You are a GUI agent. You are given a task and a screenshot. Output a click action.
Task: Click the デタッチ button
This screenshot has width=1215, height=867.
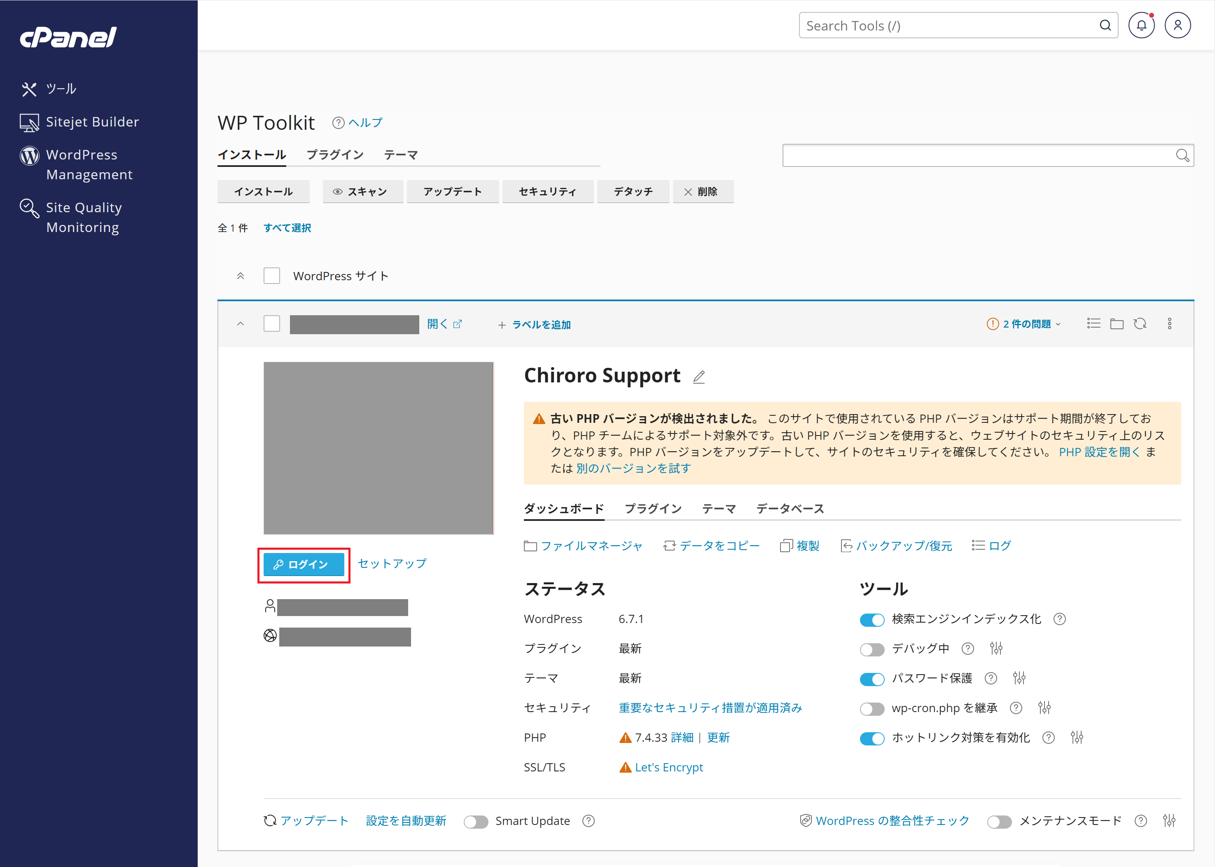click(x=633, y=191)
